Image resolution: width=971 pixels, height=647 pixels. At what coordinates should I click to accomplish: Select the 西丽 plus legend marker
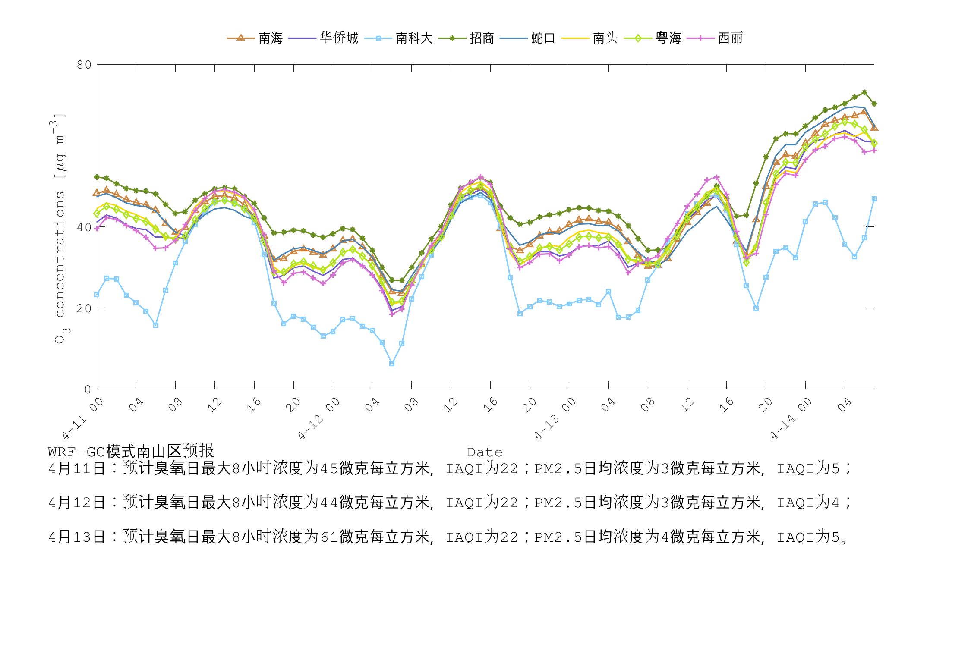coord(701,38)
